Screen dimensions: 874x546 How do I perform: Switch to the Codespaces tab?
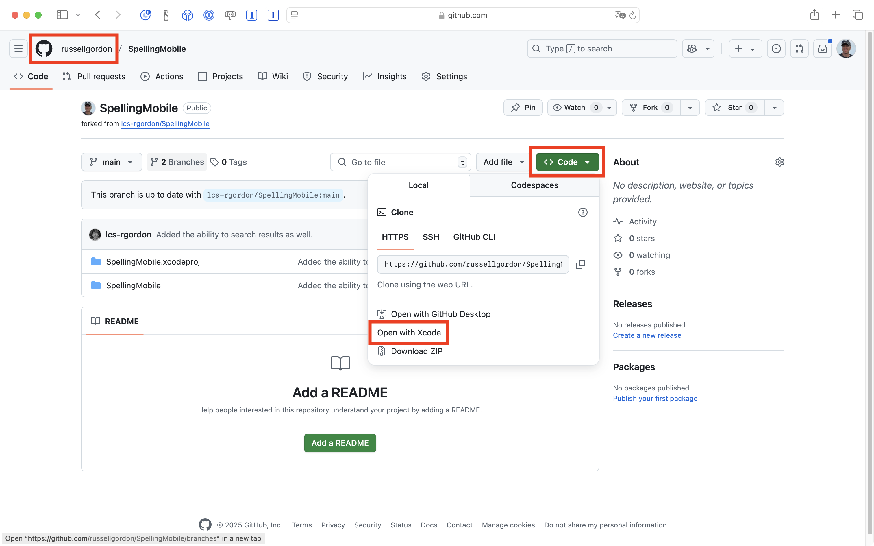tap(534, 185)
